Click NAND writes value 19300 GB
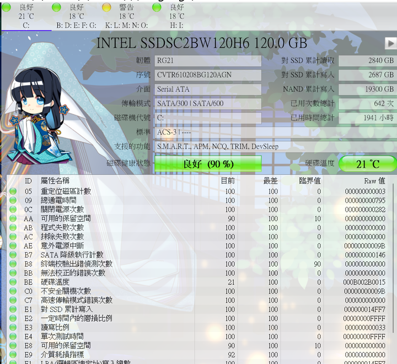The image size is (397, 364). click(368, 89)
